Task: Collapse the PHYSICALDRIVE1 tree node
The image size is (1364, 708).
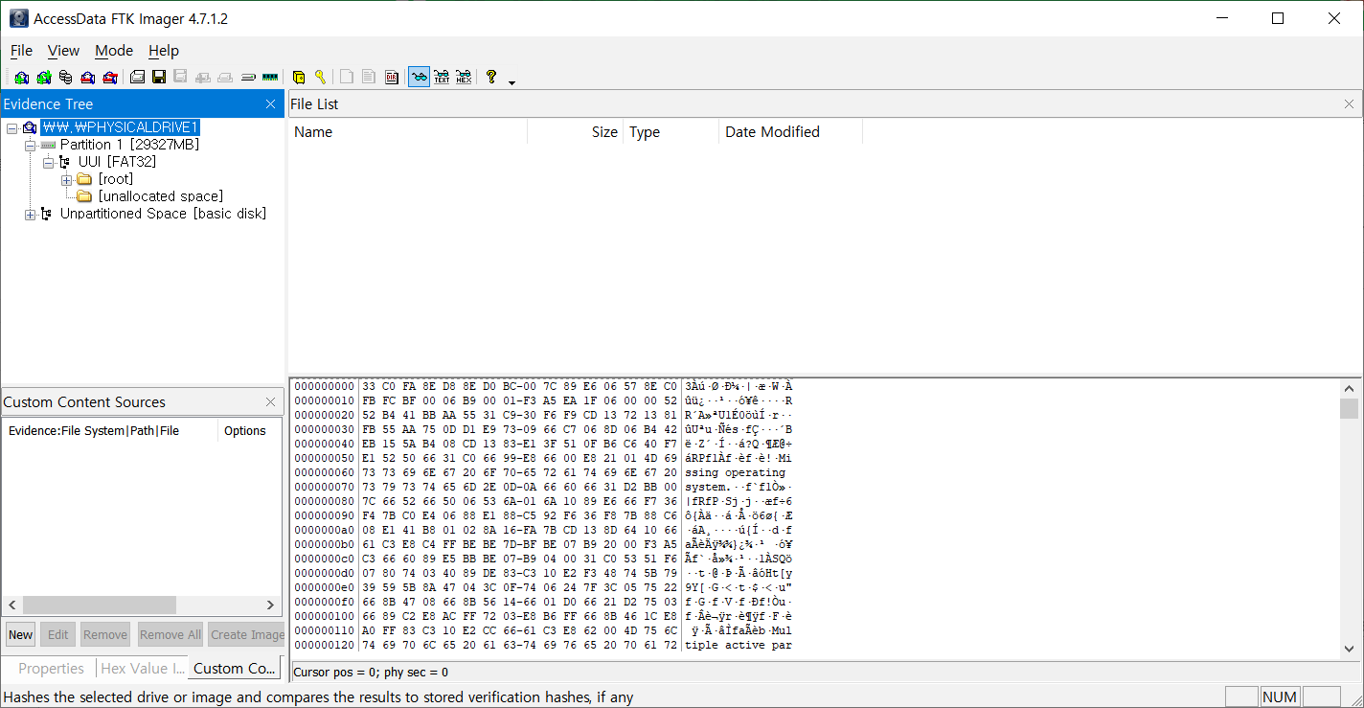Action: click(12, 127)
